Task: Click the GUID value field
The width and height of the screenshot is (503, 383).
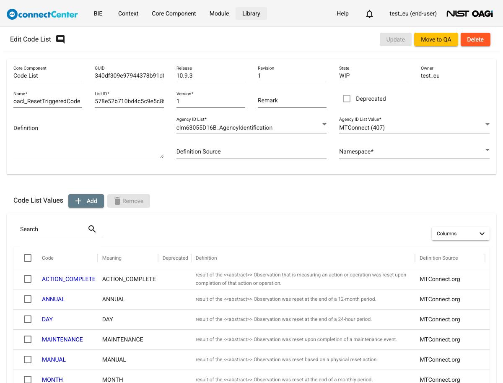Action: (x=129, y=76)
